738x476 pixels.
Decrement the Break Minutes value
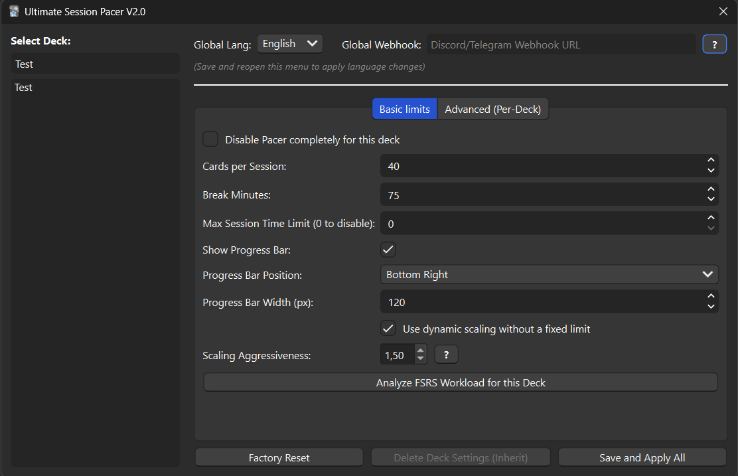tap(712, 199)
